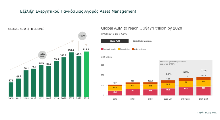Toggle the orange Alternatives legend item

click(139, 49)
